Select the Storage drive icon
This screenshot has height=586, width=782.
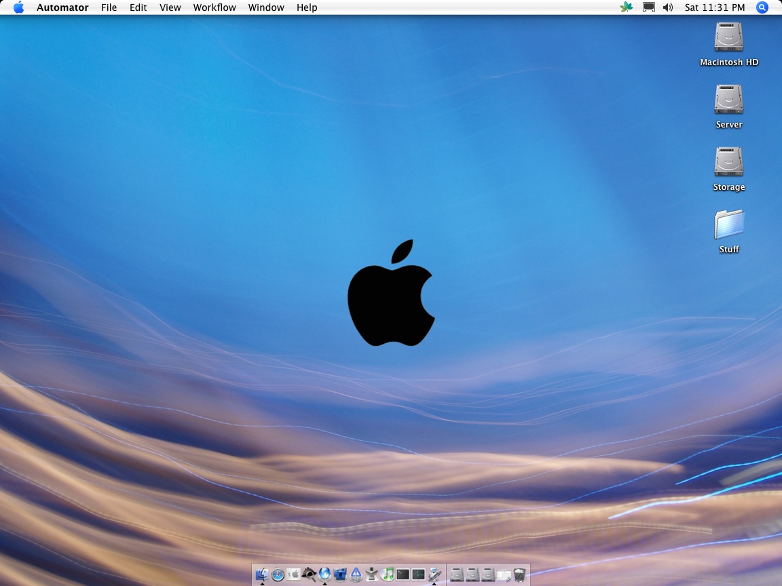click(728, 161)
